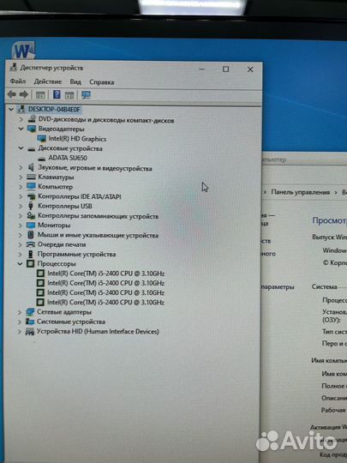Select the ADATA SU650 disk entry
This screenshot has width=347, height=463.
pos(68,158)
